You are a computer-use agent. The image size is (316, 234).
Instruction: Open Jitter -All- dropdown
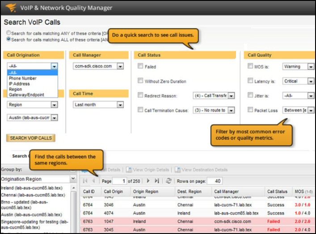[x=298, y=96]
